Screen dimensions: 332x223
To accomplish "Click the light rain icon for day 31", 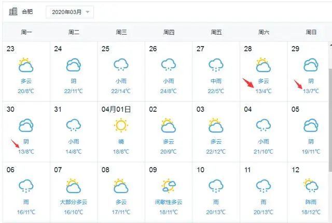I will tap(74, 125).
